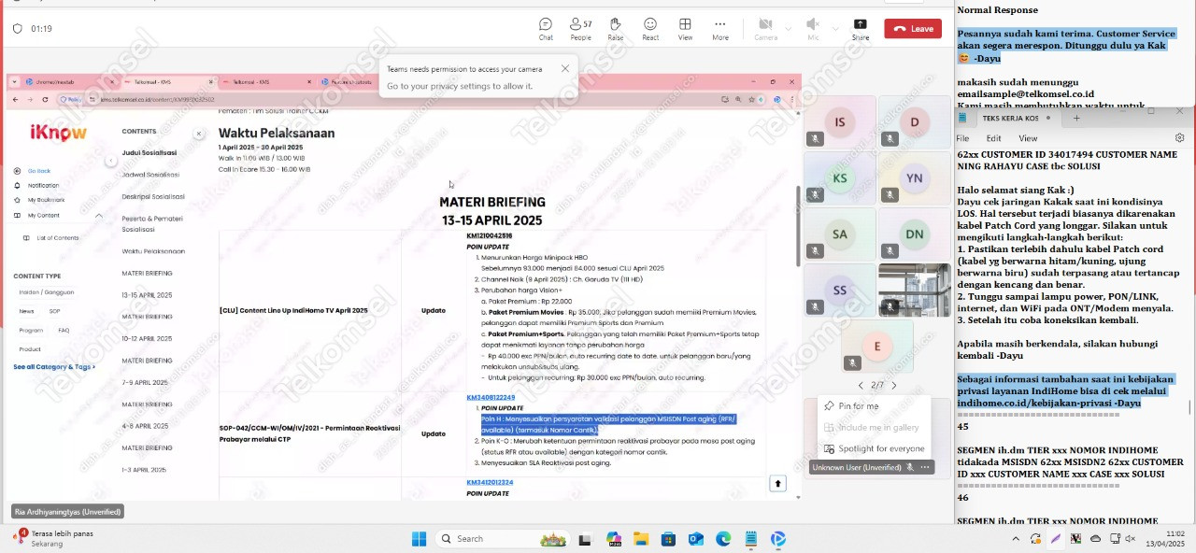Image resolution: width=1196 pixels, height=553 pixels.
Task: Open My Bookmark in iKnow sidebar
Action: [46, 200]
